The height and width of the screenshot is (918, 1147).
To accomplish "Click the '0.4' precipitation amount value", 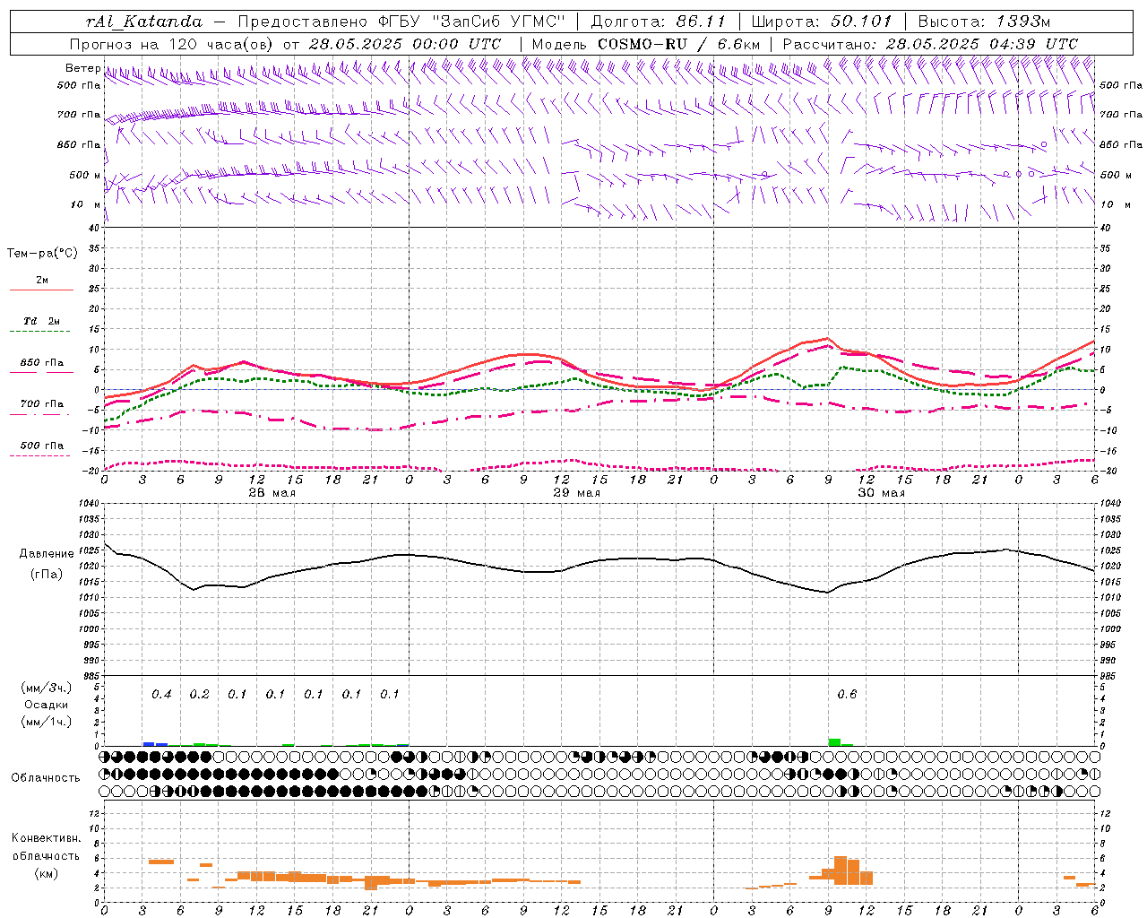I will click(161, 694).
